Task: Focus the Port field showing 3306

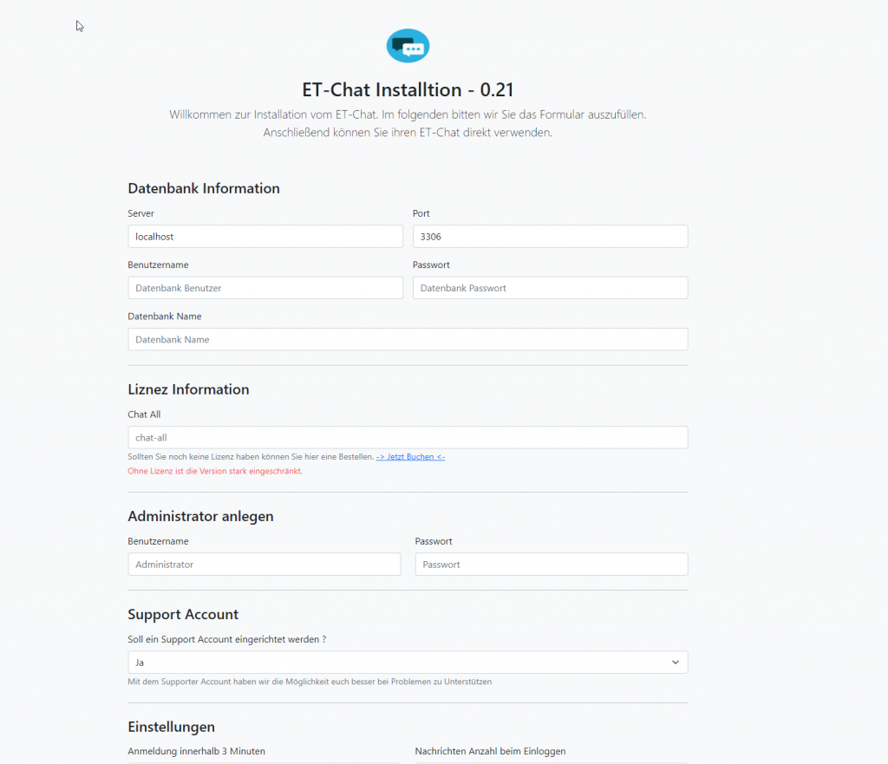Action: click(550, 237)
